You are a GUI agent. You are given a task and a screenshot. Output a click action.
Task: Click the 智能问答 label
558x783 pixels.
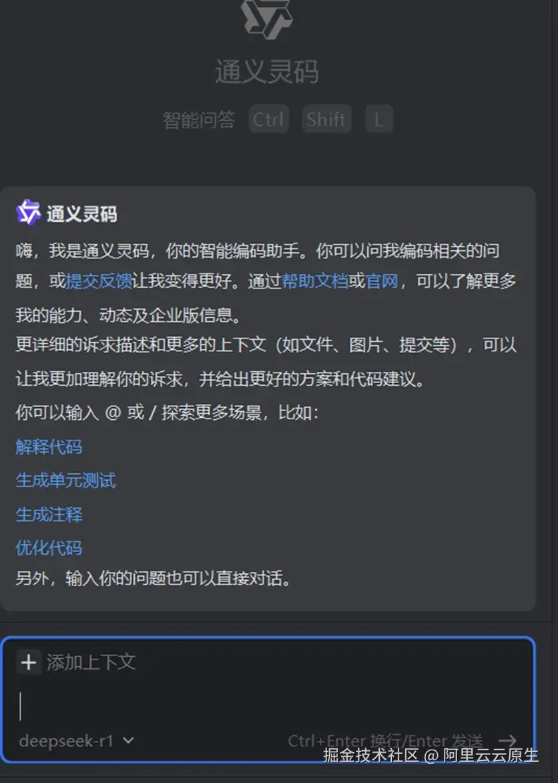click(x=199, y=120)
